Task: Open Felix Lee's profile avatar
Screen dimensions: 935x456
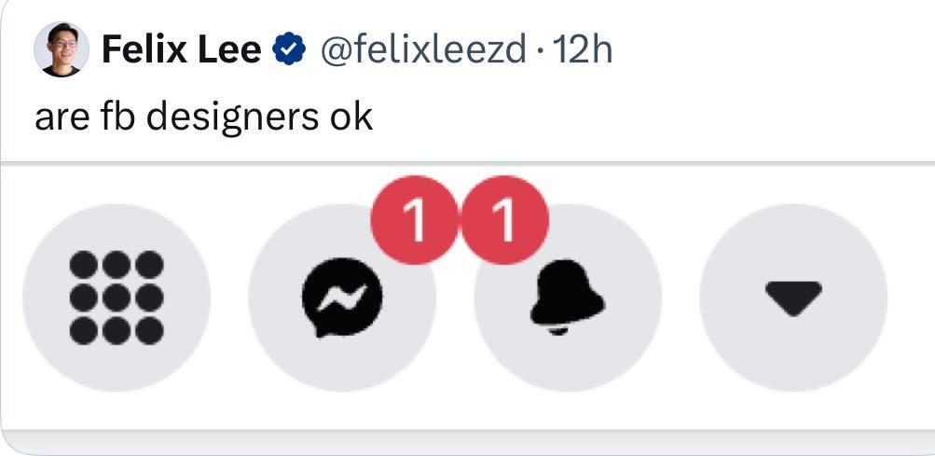Action: tap(62, 49)
